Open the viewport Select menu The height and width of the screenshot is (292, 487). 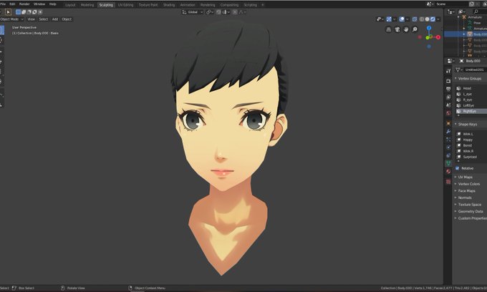coord(44,19)
